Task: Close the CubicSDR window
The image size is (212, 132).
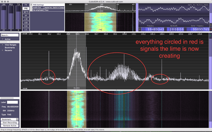Action: [2, 2]
